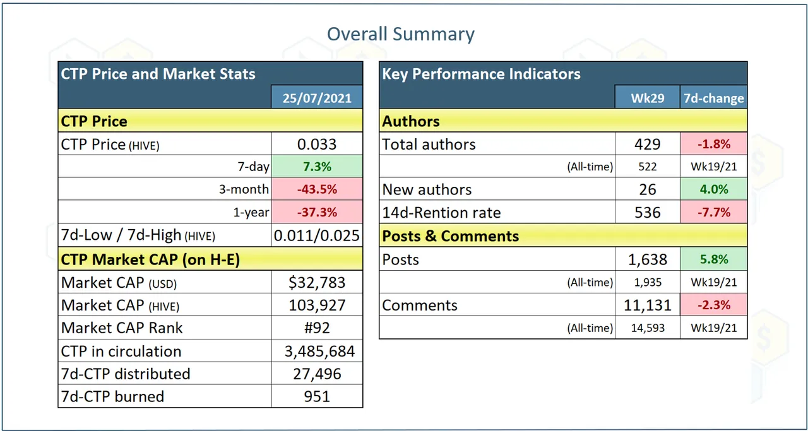Click the 'CTP in circulation' label
The height and width of the screenshot is (431, 808).
121,351
